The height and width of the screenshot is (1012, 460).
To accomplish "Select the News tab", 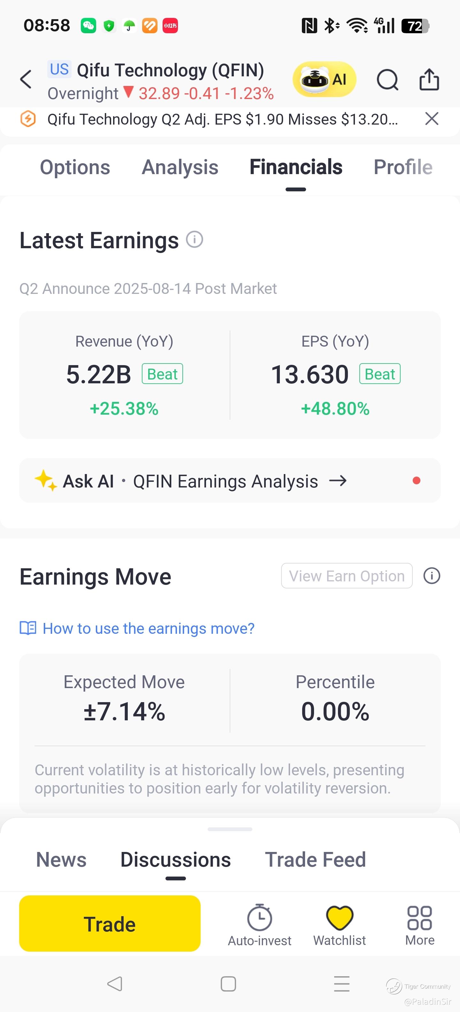I will coord(61,860).
